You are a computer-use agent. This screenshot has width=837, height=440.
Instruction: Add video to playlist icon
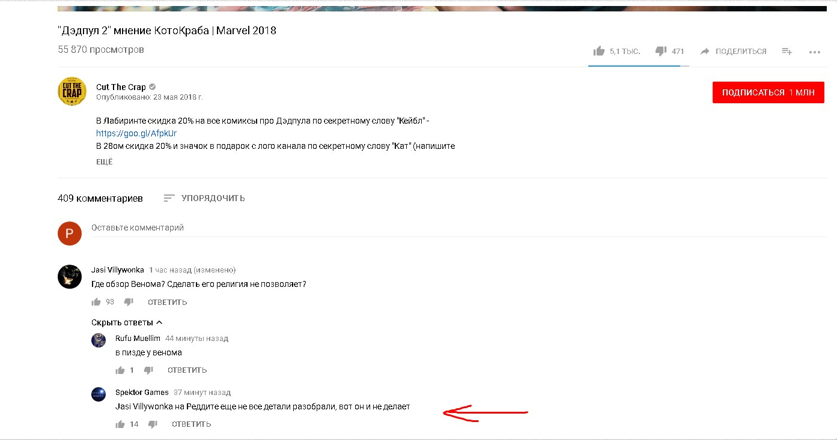click(x=787, y=51)
